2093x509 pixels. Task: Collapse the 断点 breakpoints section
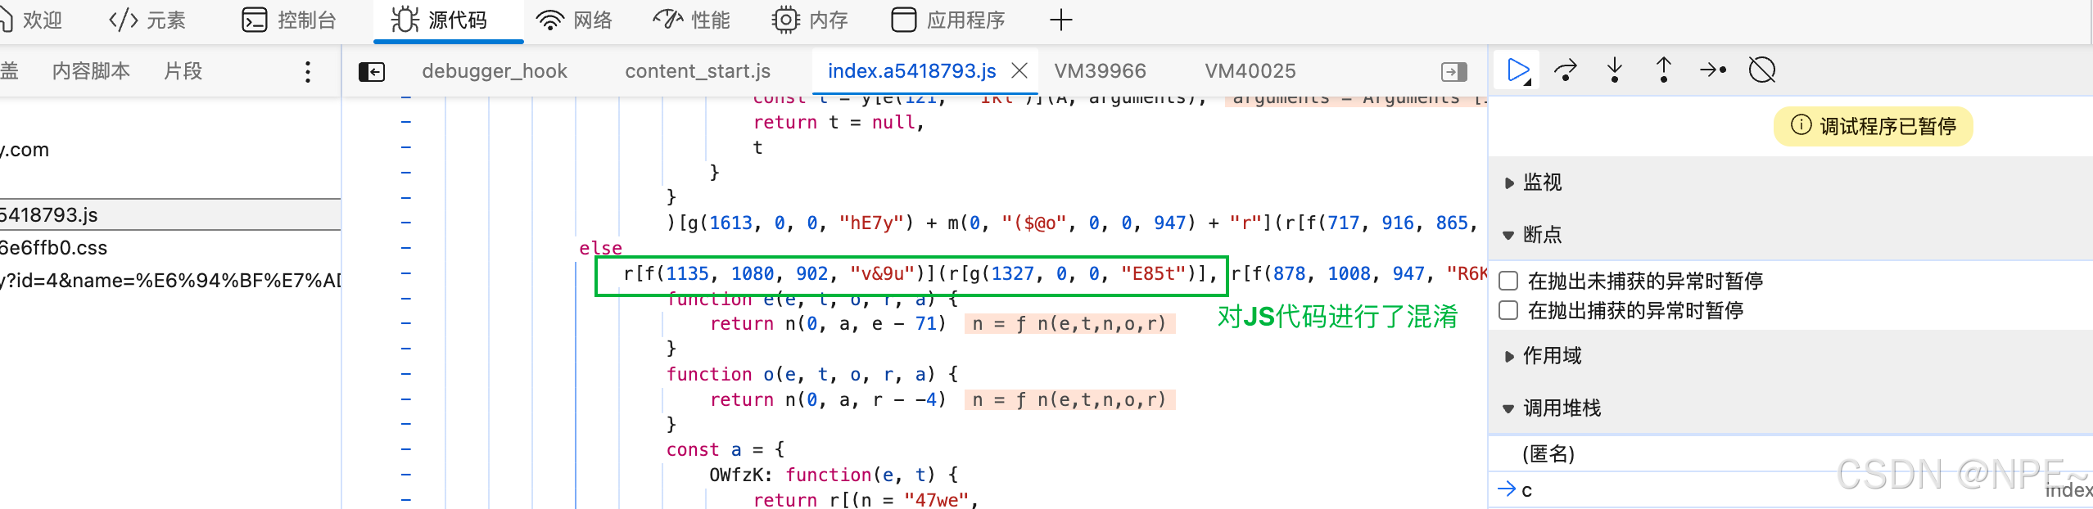click(x=1541, y=235)
